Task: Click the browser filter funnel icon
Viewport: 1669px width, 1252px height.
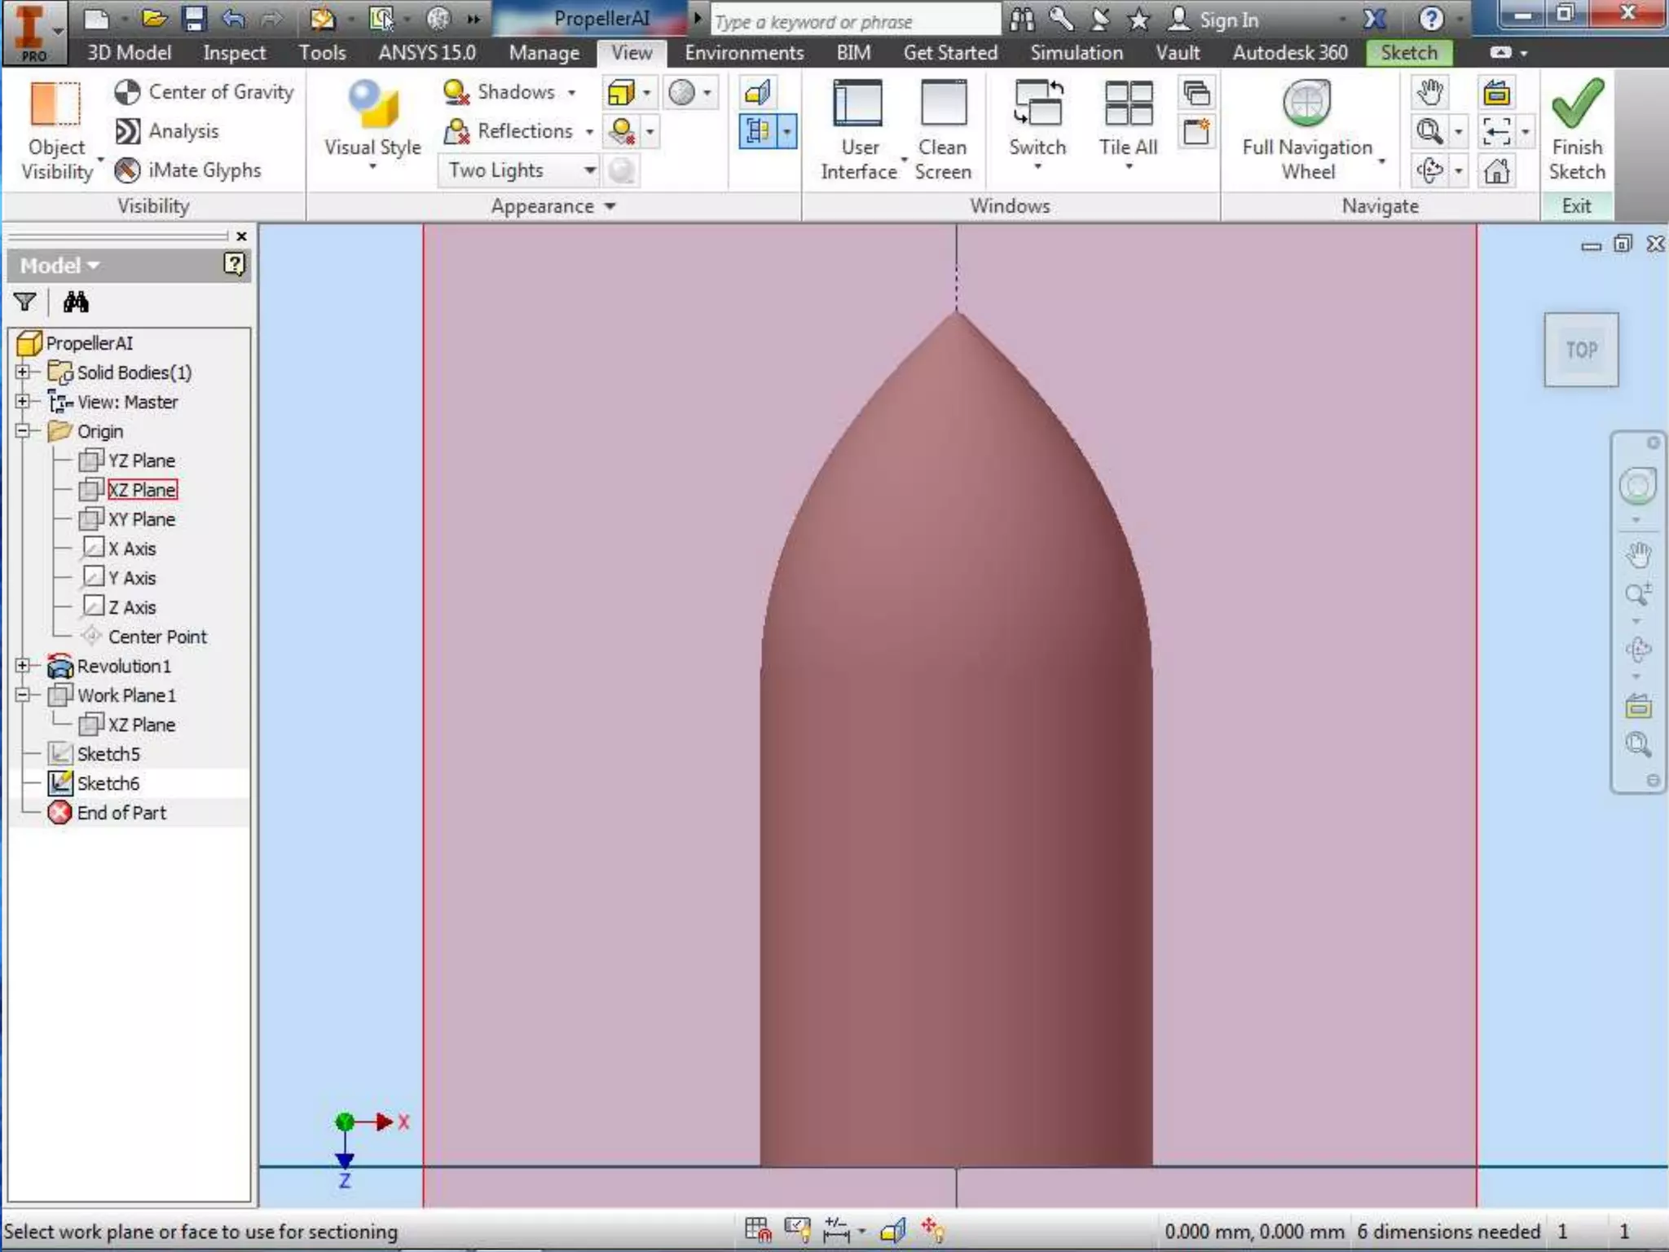Action: tap(25, 302)
